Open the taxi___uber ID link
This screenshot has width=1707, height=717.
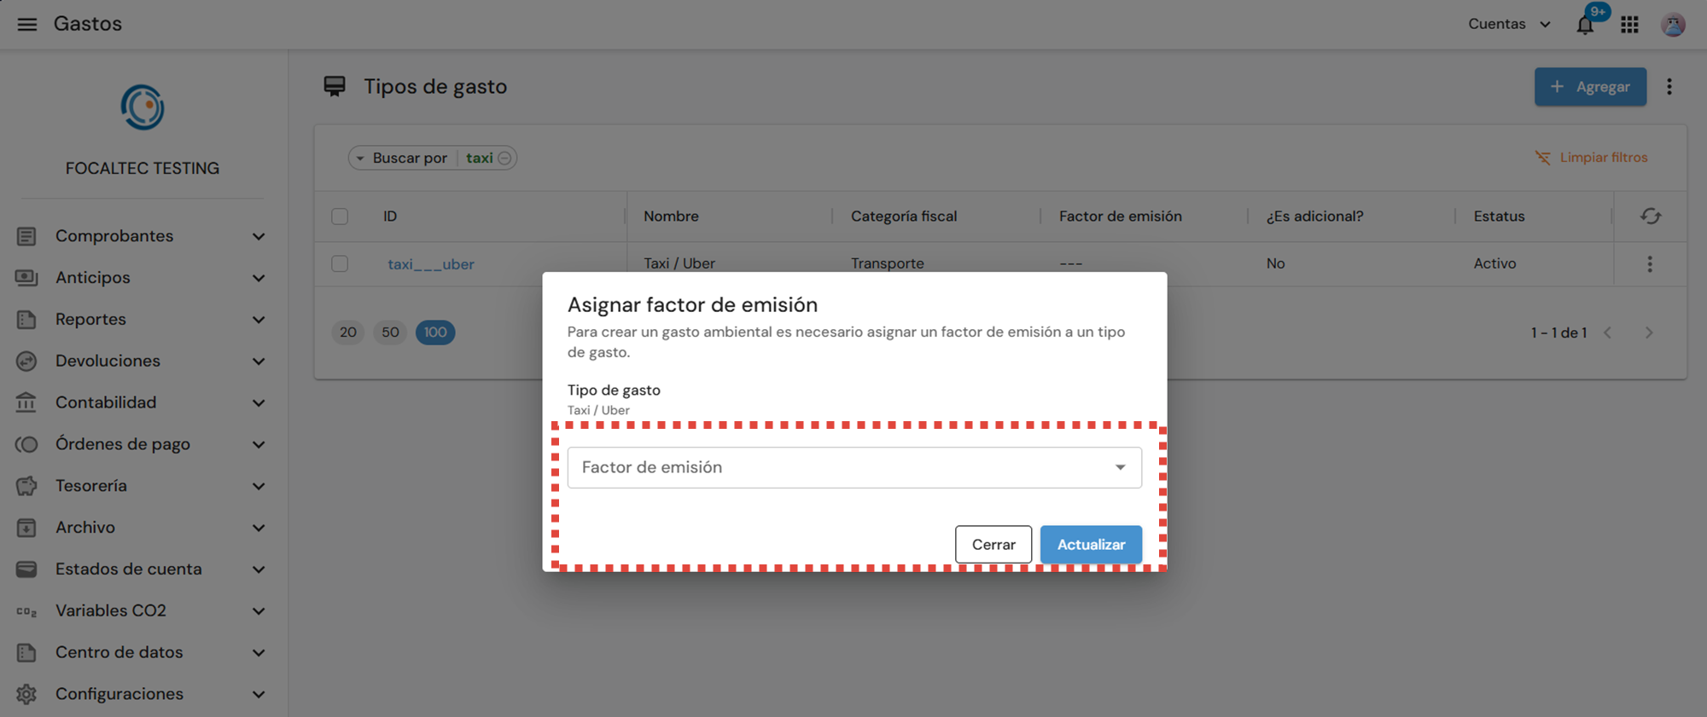point(431,264)
